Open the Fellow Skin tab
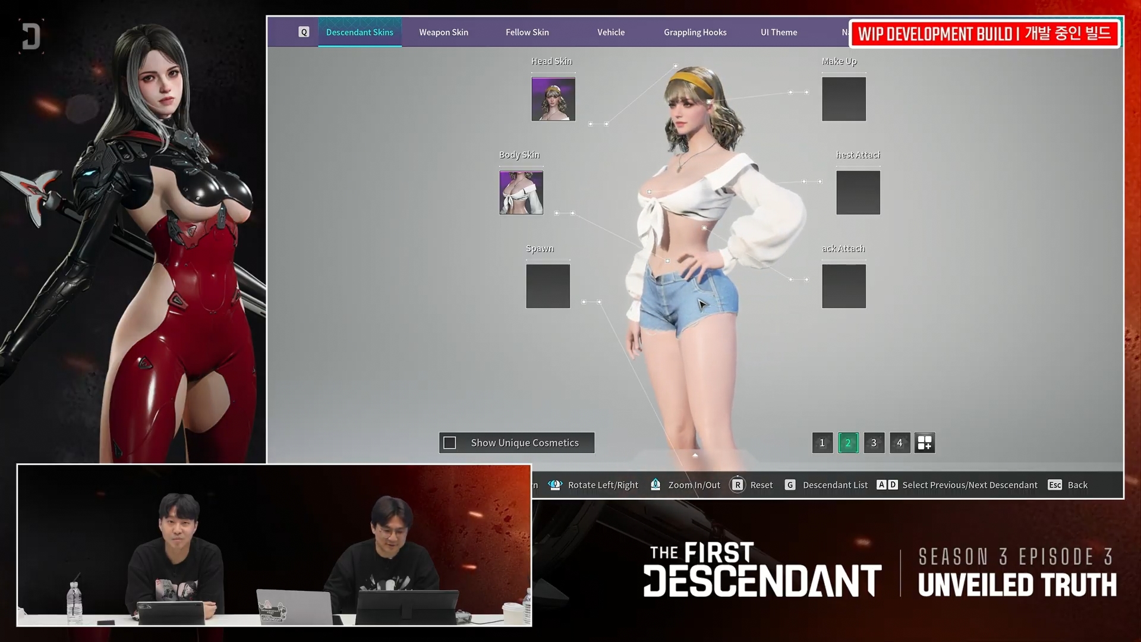 (x=527, y=32)
